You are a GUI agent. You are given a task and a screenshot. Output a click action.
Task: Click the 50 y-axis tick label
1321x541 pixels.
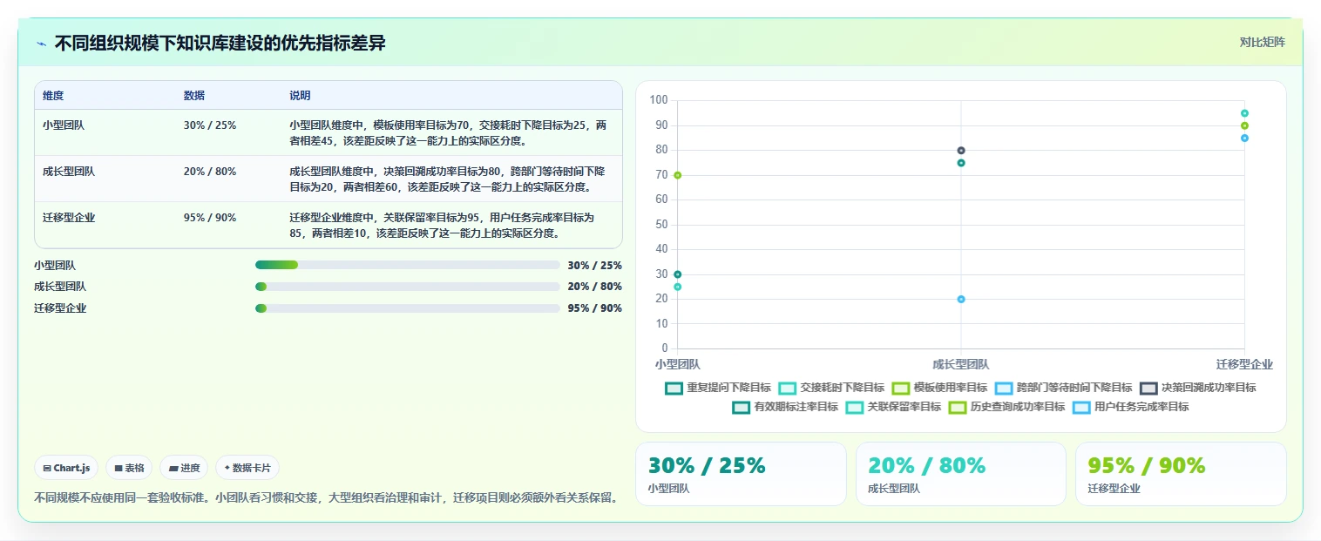tap(661, 225)
